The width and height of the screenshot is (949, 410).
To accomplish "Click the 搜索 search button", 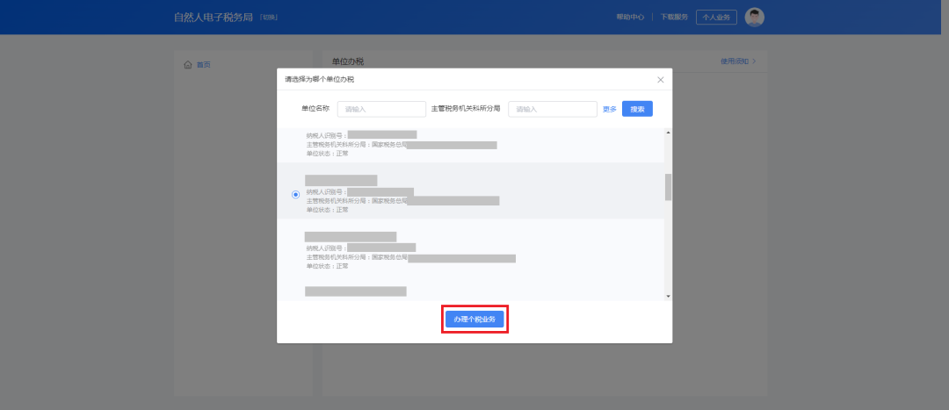I will point(637,109).
